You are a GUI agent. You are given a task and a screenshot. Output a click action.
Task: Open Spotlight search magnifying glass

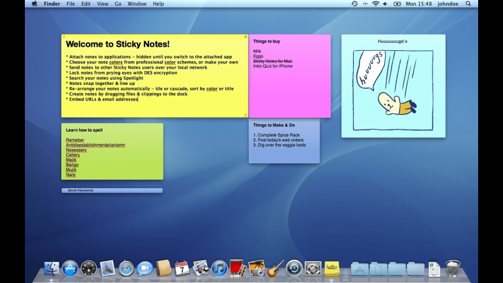pyautogui.click(x=468, y=3)
